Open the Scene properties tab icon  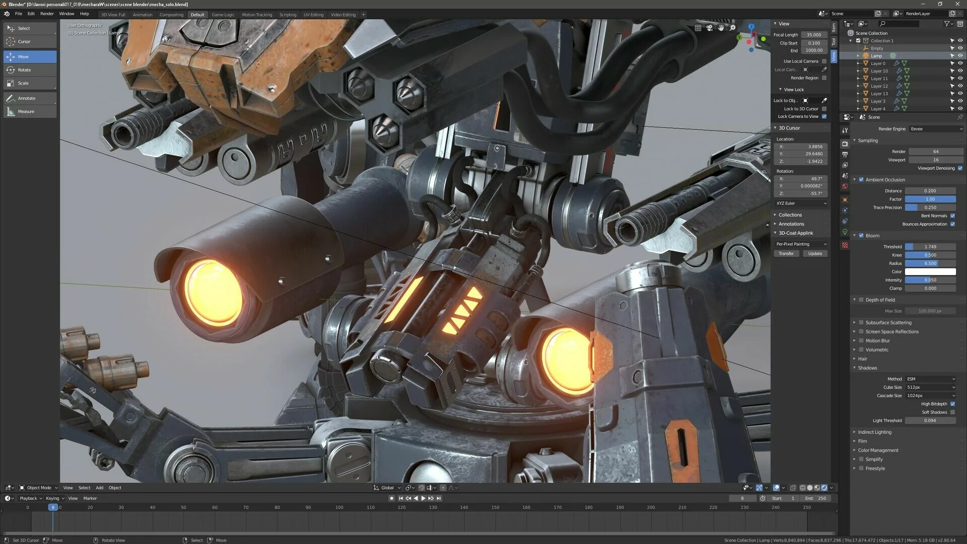pyautogui.click(x=845, y=176)
